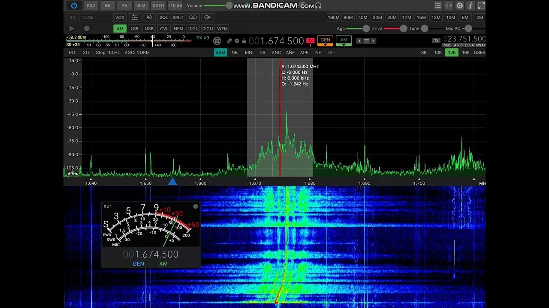
Task: Click the A > B VFO copy button
Action: click(459, 45)
